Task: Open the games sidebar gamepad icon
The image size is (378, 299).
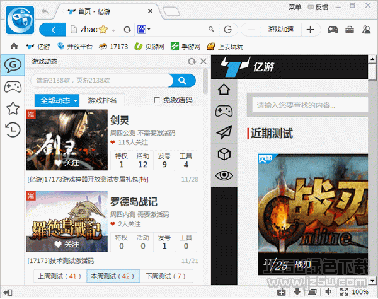Action: 13,87
